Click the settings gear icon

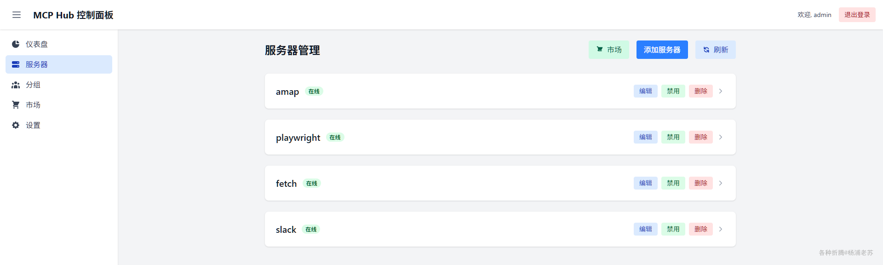coord(16,125)
